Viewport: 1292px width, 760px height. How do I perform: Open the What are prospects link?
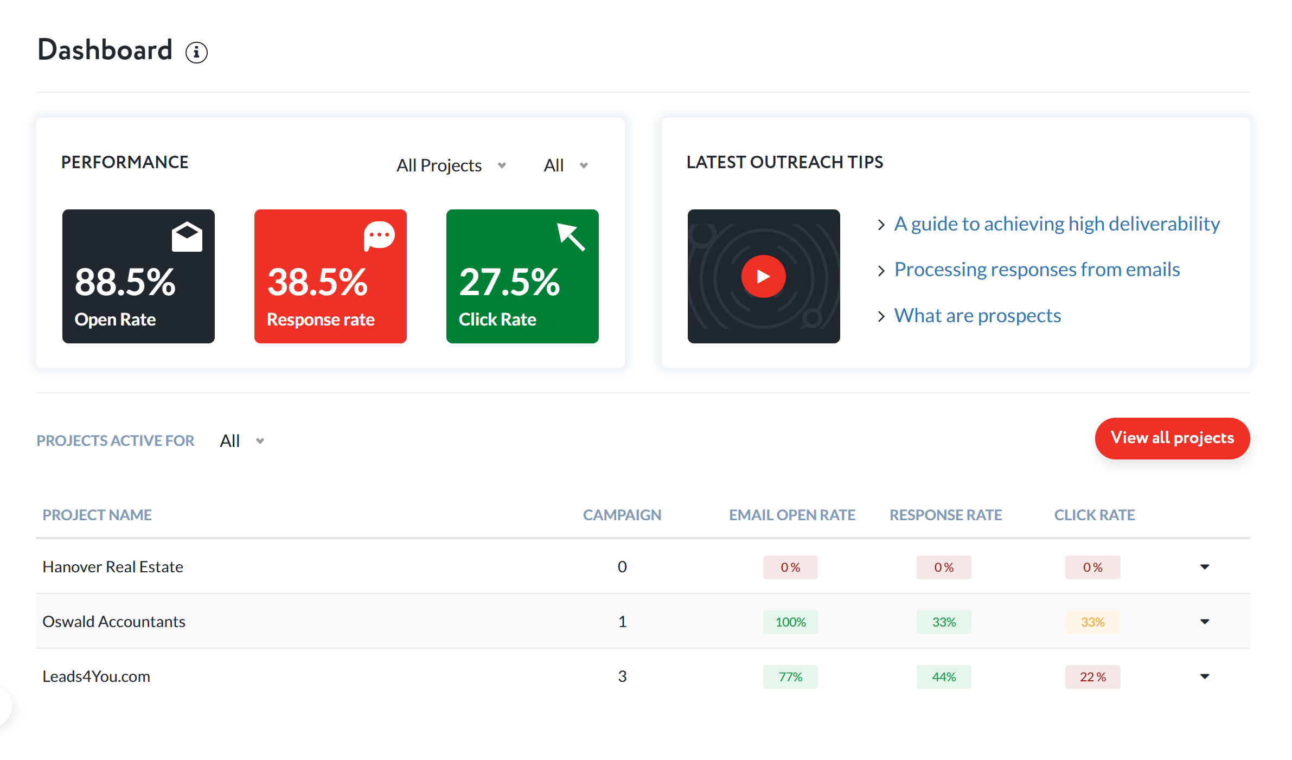tap(977, 316)
